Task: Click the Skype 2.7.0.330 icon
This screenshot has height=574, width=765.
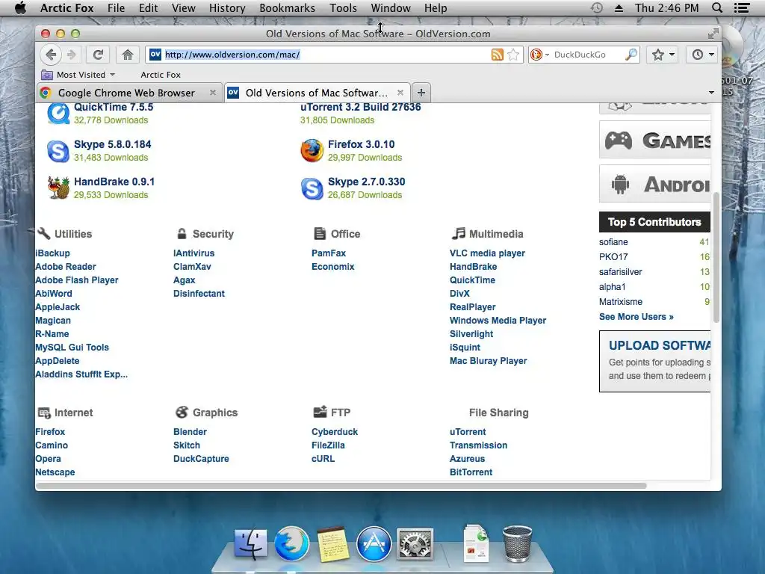Action: [312, 188]
